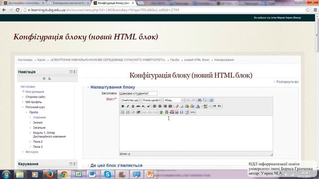Click the paste from Word icon
319x179 pixels.
(192, 106)
